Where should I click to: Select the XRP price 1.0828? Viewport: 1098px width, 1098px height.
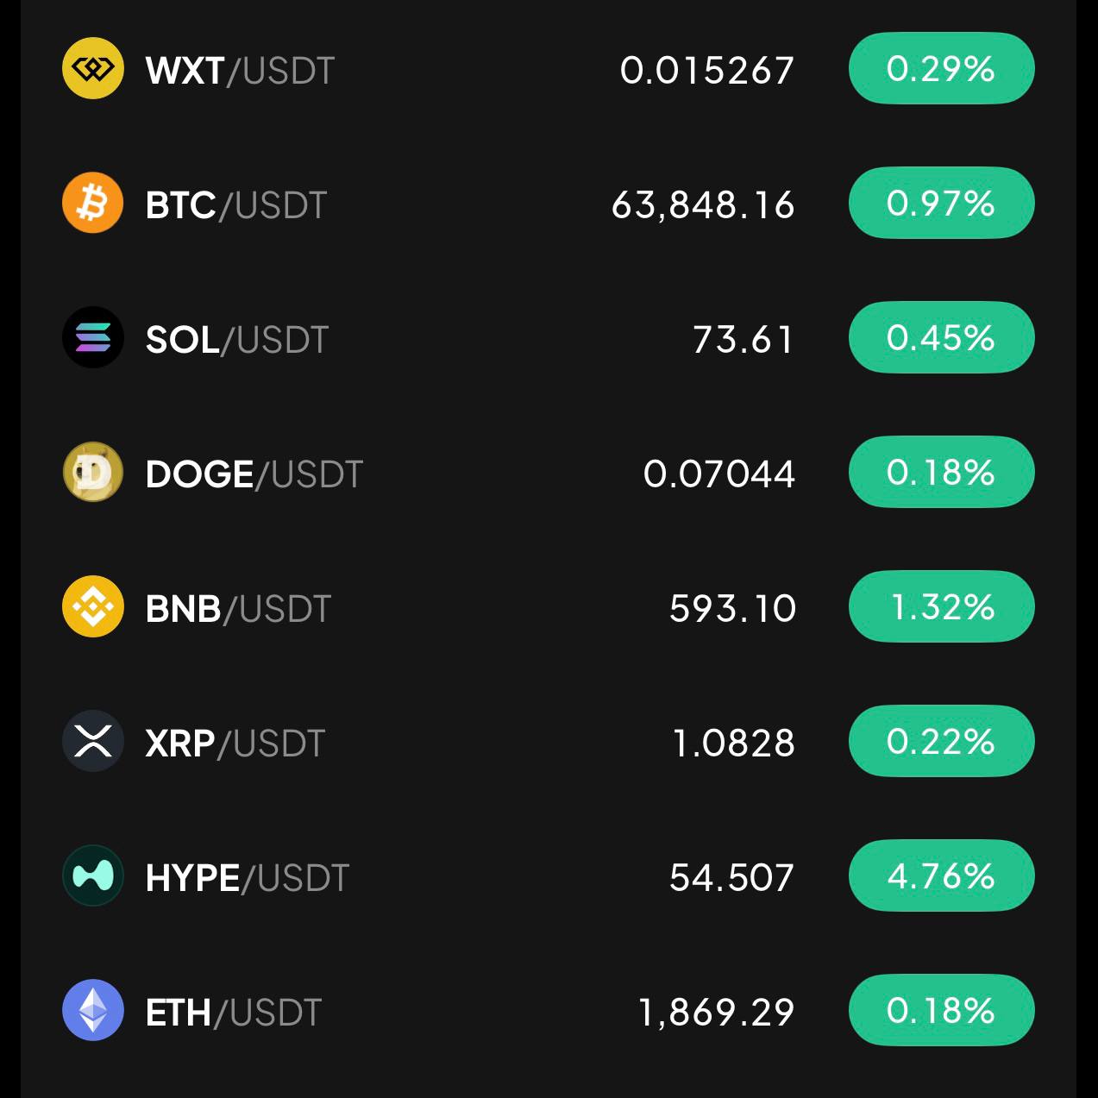tap(733, 743)
